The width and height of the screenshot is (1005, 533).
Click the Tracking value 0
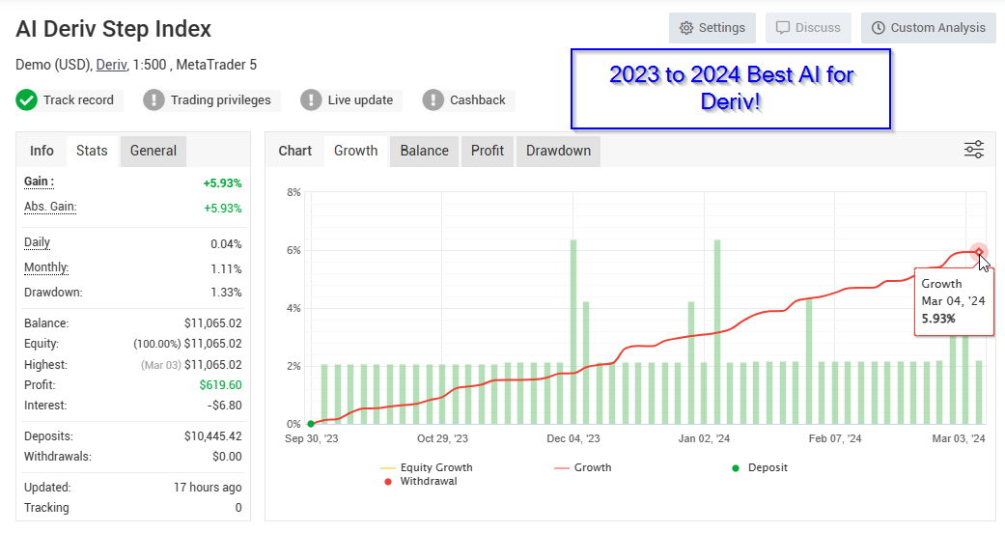click(238, 508)
